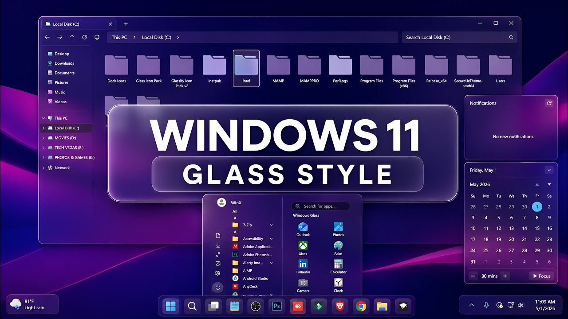Launch Paint from the Start menu
This screenshot has width=568, height=319.
coord(338,248)
